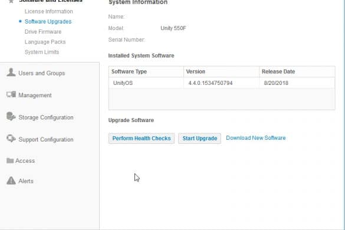The width and height of the screenshot is (345, 230).
Task: View System Limits page
Action: (42, 52)
